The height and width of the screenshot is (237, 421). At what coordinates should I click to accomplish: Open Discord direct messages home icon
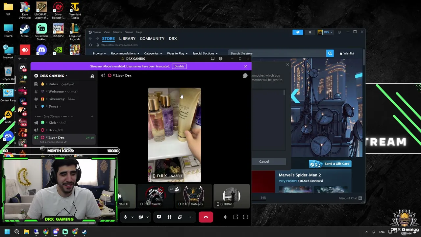click(23, 68)
